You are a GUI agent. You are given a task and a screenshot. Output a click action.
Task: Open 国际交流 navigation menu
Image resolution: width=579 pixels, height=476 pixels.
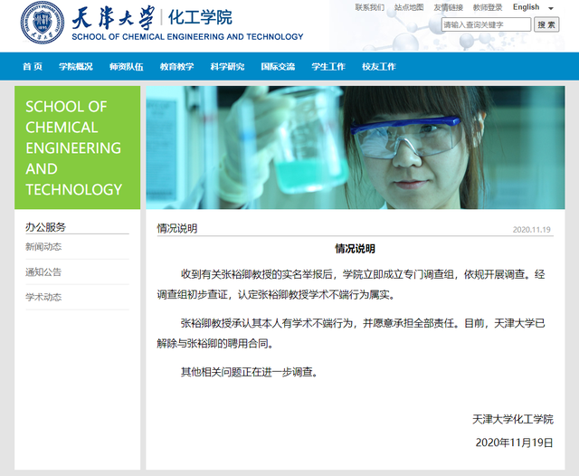click(x=278, y=66)
